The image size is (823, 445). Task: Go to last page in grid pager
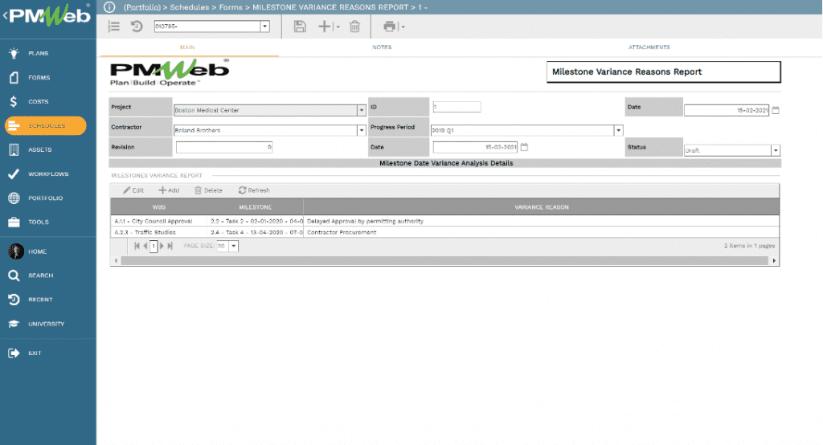[x=170, y=246]
